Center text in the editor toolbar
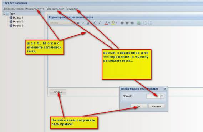Image resolution: width=203 pixels, height=132 pixels. pyautogui.click(x=127, y=23)
